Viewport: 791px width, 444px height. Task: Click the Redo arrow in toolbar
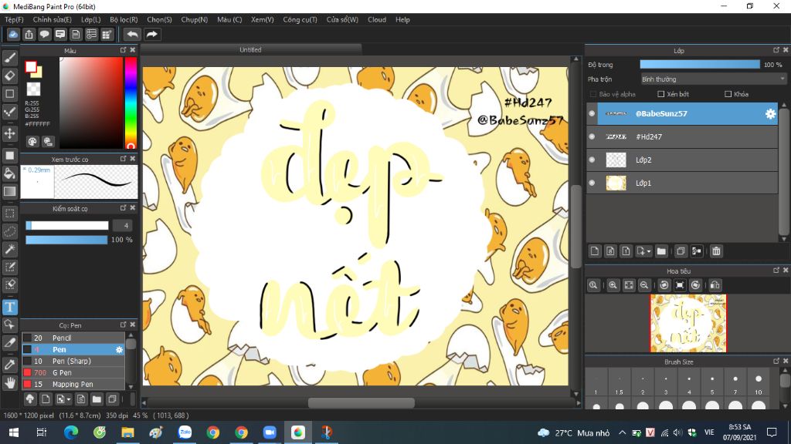tap(151, 34)
